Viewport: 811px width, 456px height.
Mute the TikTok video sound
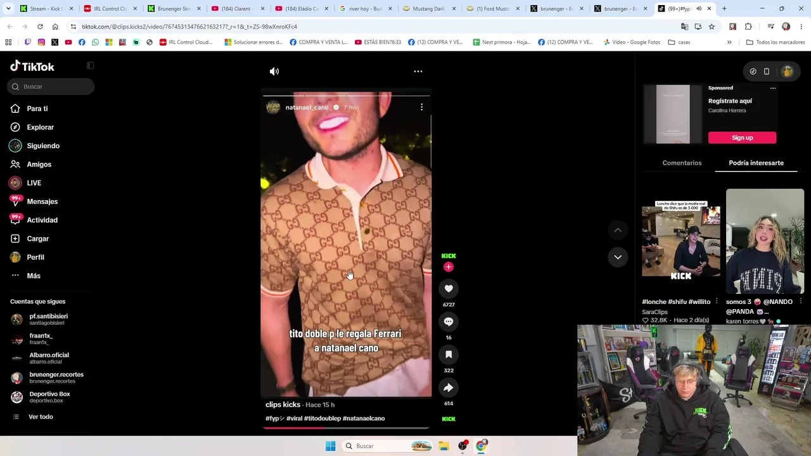(x=274, y=72)
